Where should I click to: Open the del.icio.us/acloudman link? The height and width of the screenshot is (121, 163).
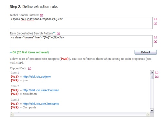click(41, 90)
